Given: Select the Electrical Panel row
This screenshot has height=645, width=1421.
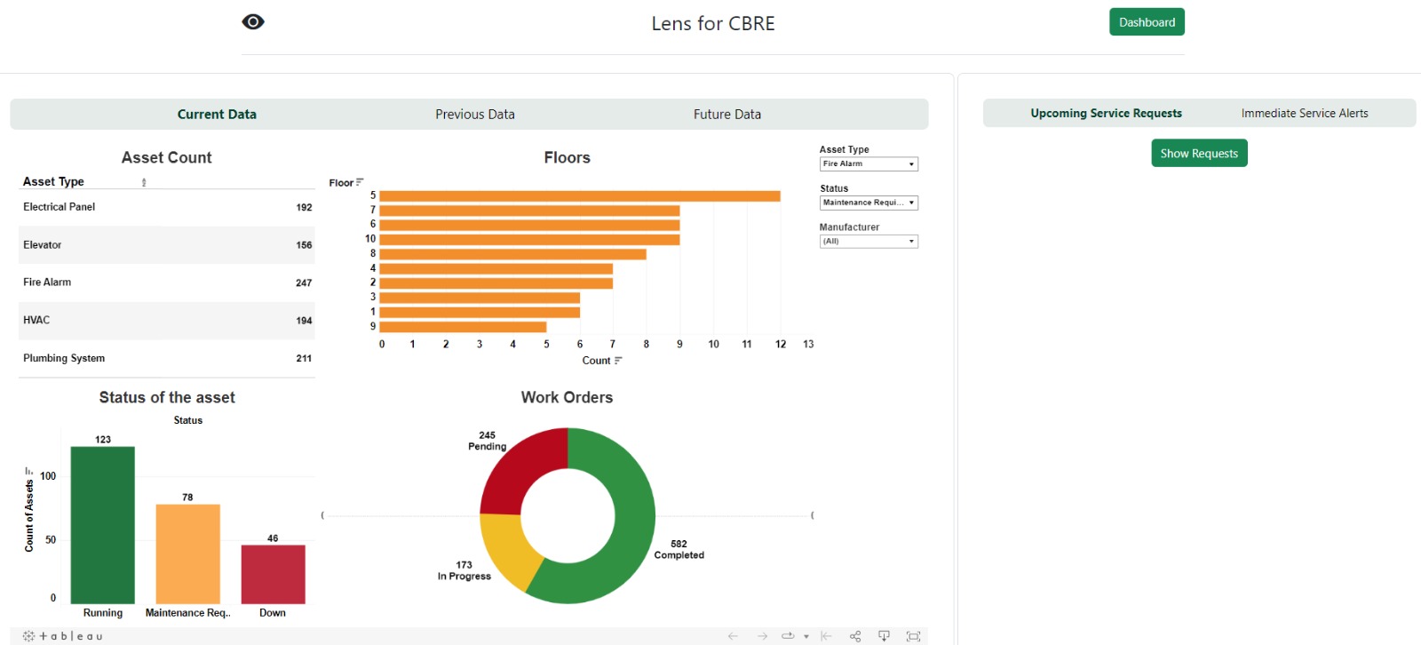Looking at the screenshot, I should 167,207.
